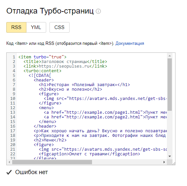The width and height of the screenshot is (187, 186).
Task: Click the resize grip at the editor corner
Action: tap(173, 164)
